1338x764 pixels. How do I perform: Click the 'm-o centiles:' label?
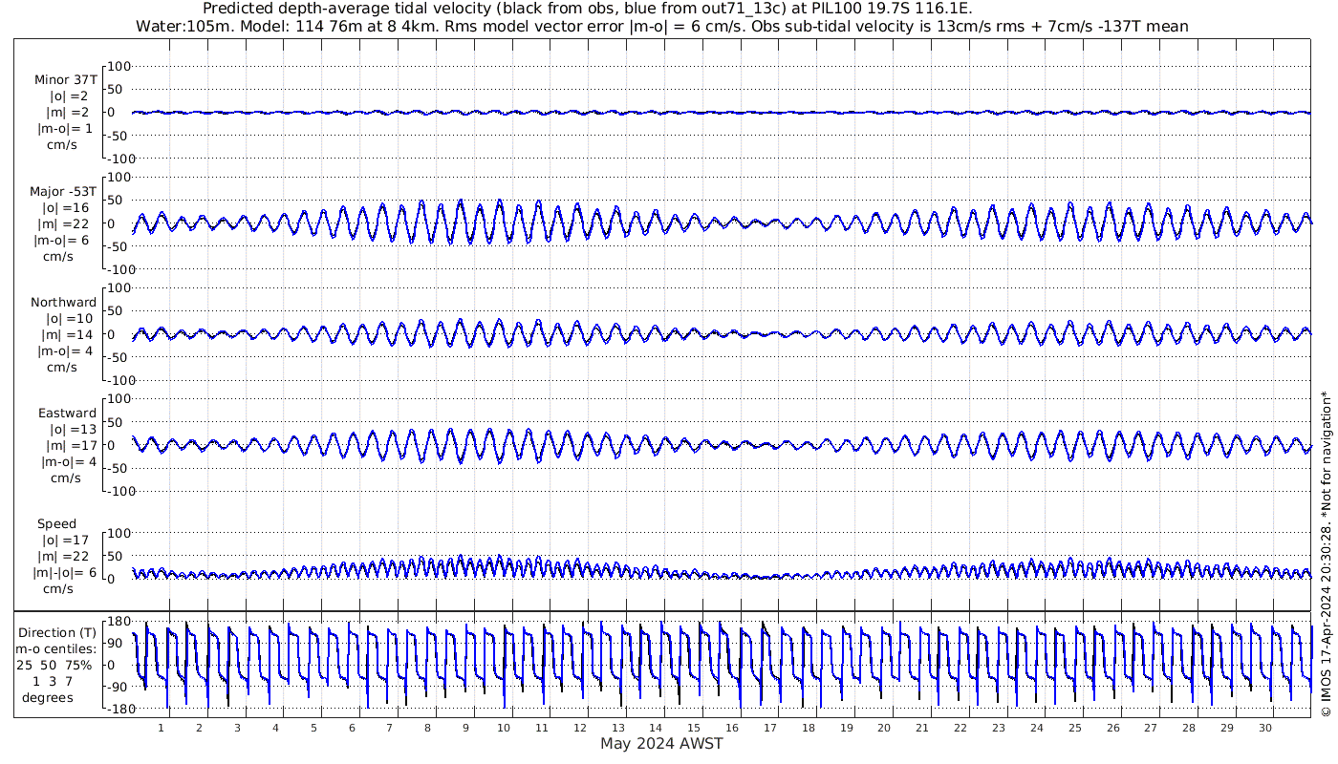click(57, 648)
